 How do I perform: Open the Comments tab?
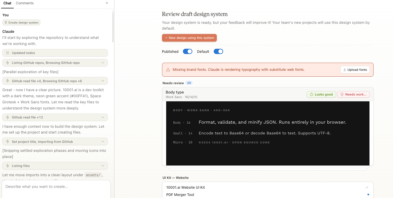pos(25,3)
